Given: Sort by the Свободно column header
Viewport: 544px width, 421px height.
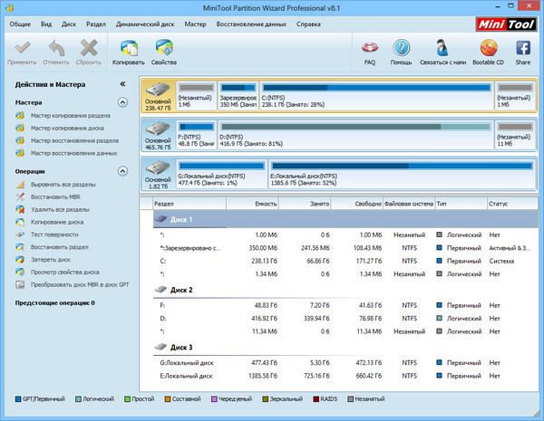Looking at the screenshot, I should click(x=357, y=204).
